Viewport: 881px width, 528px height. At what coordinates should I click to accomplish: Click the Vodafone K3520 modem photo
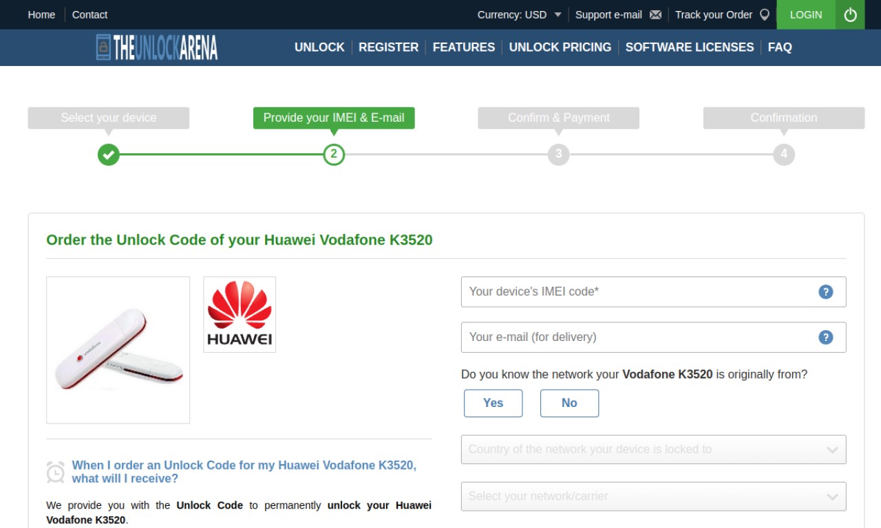coord(118,350)
